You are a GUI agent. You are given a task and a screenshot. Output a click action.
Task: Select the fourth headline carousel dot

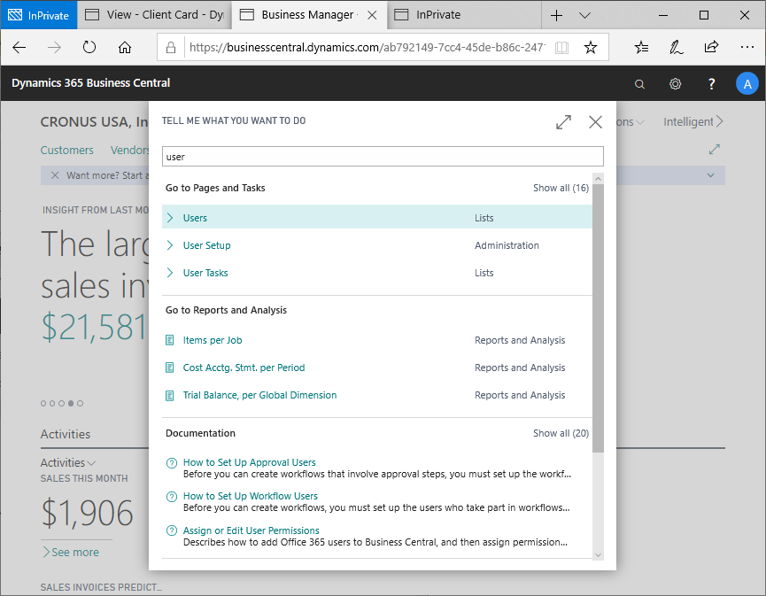tap(71, 404)
